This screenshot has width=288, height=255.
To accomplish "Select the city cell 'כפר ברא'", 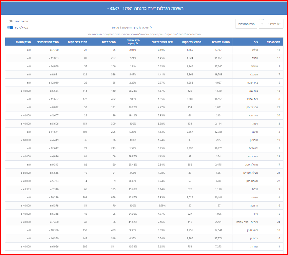I will 253,157.
